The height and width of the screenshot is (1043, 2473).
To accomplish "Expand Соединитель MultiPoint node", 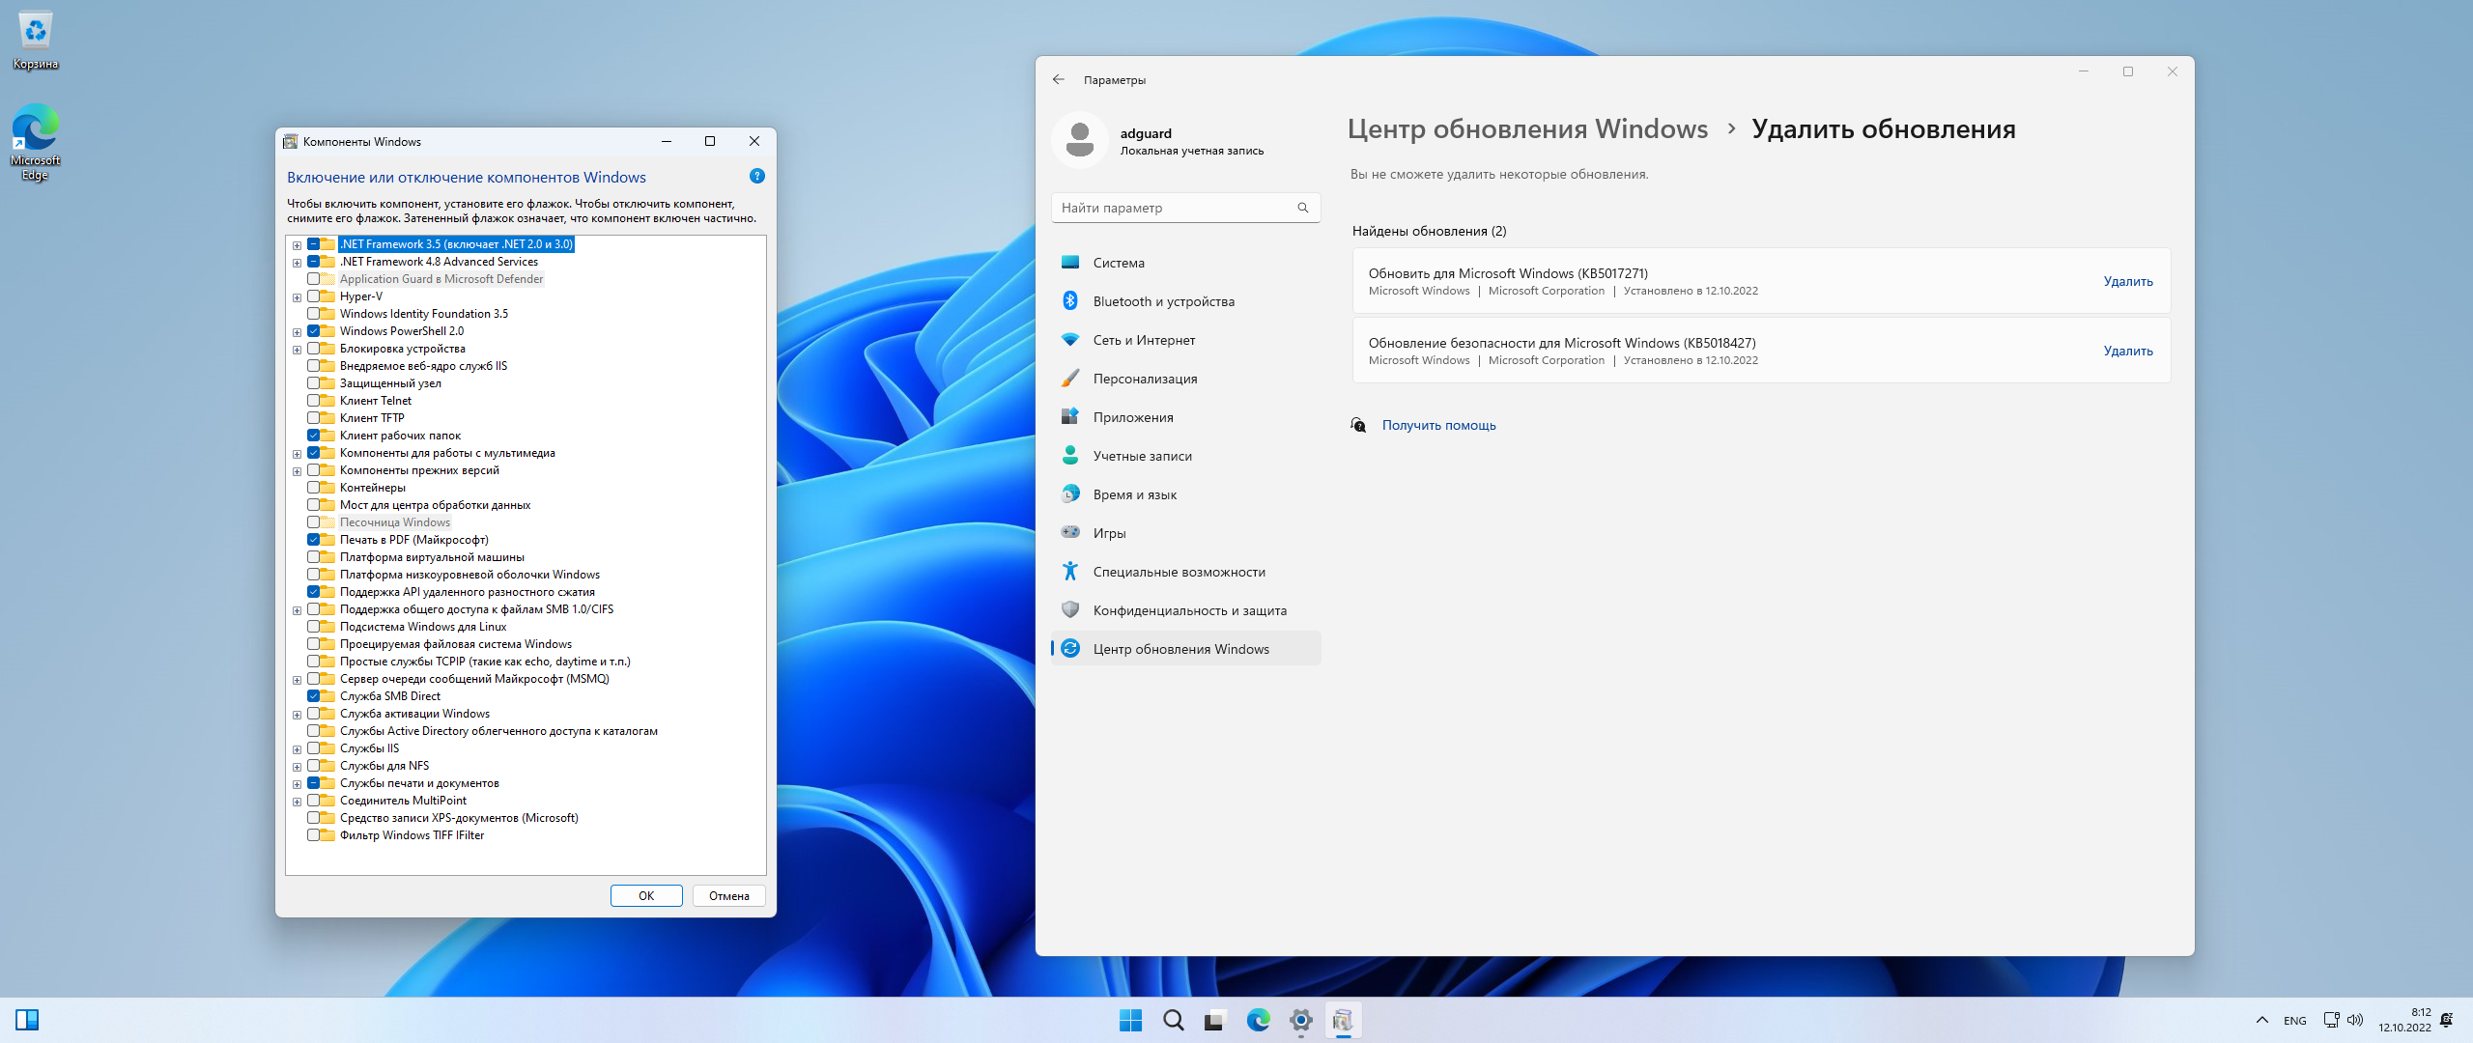I will [297, 802].
